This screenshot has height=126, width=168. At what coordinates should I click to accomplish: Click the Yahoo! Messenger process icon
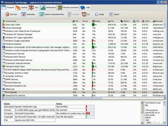(3, 28)
